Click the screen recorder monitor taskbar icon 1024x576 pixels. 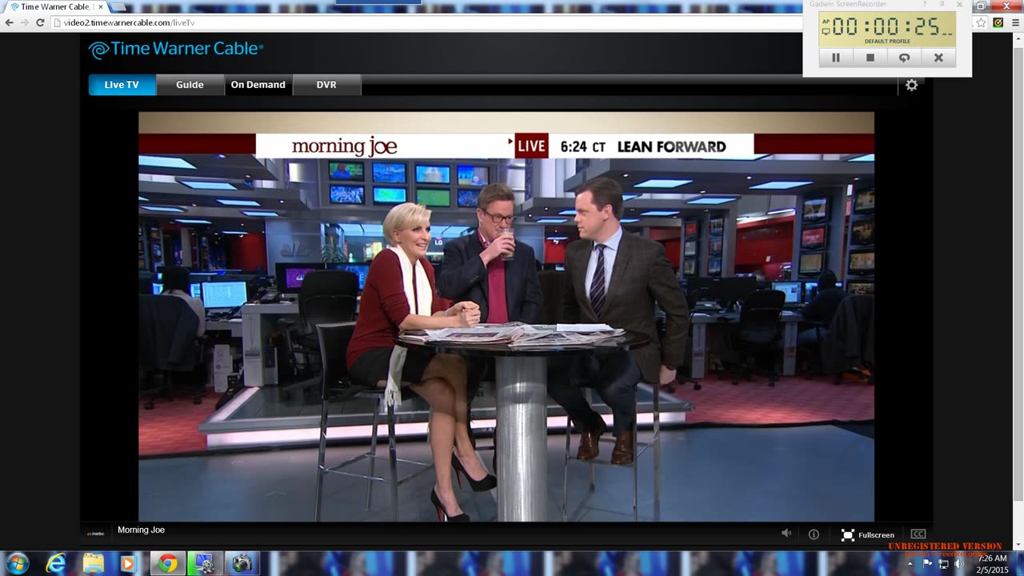(x=204, y=563)
